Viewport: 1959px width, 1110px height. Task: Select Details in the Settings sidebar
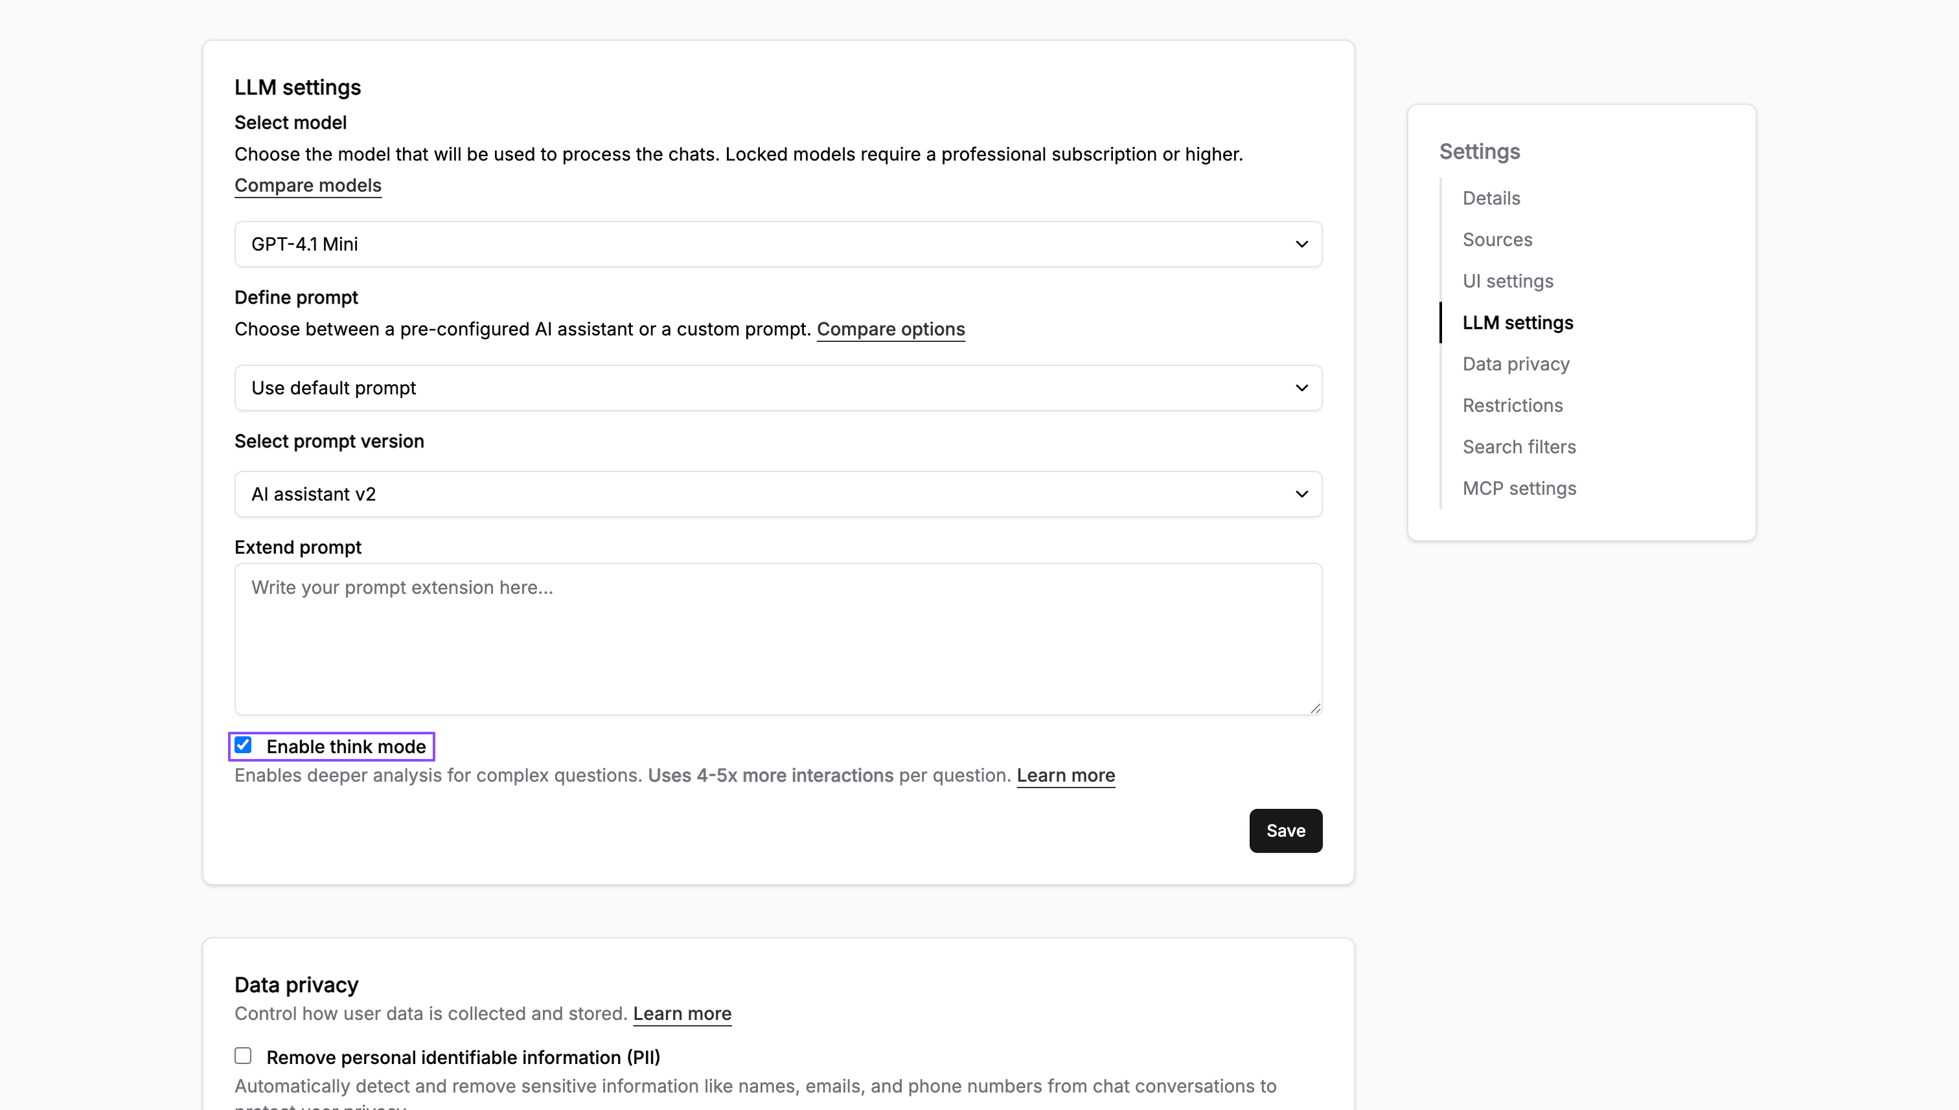1491,198
